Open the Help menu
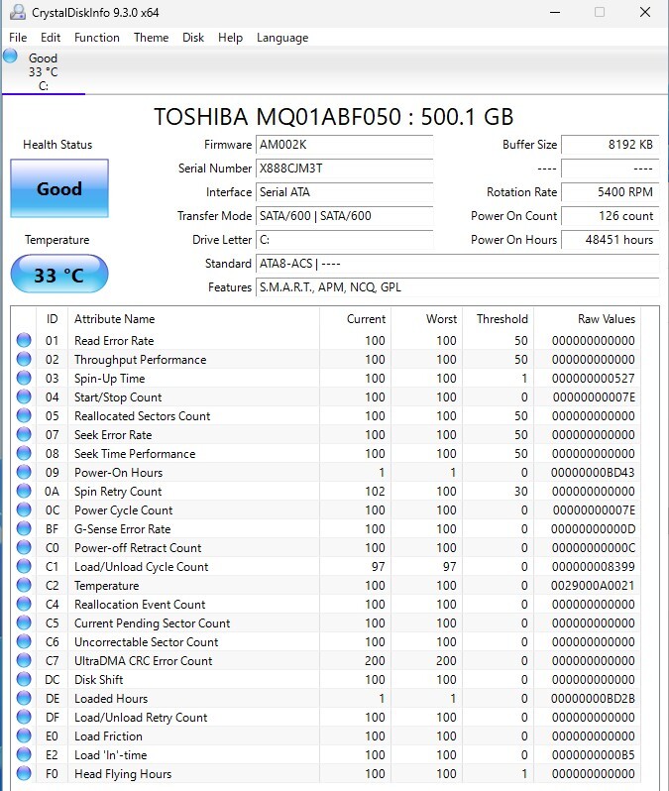This screenshot has width=669, height=791. coord(230,38)
